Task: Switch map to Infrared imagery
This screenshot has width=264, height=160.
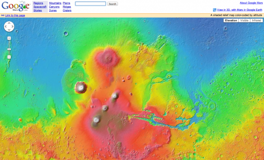Action: (x=256, y=20)
